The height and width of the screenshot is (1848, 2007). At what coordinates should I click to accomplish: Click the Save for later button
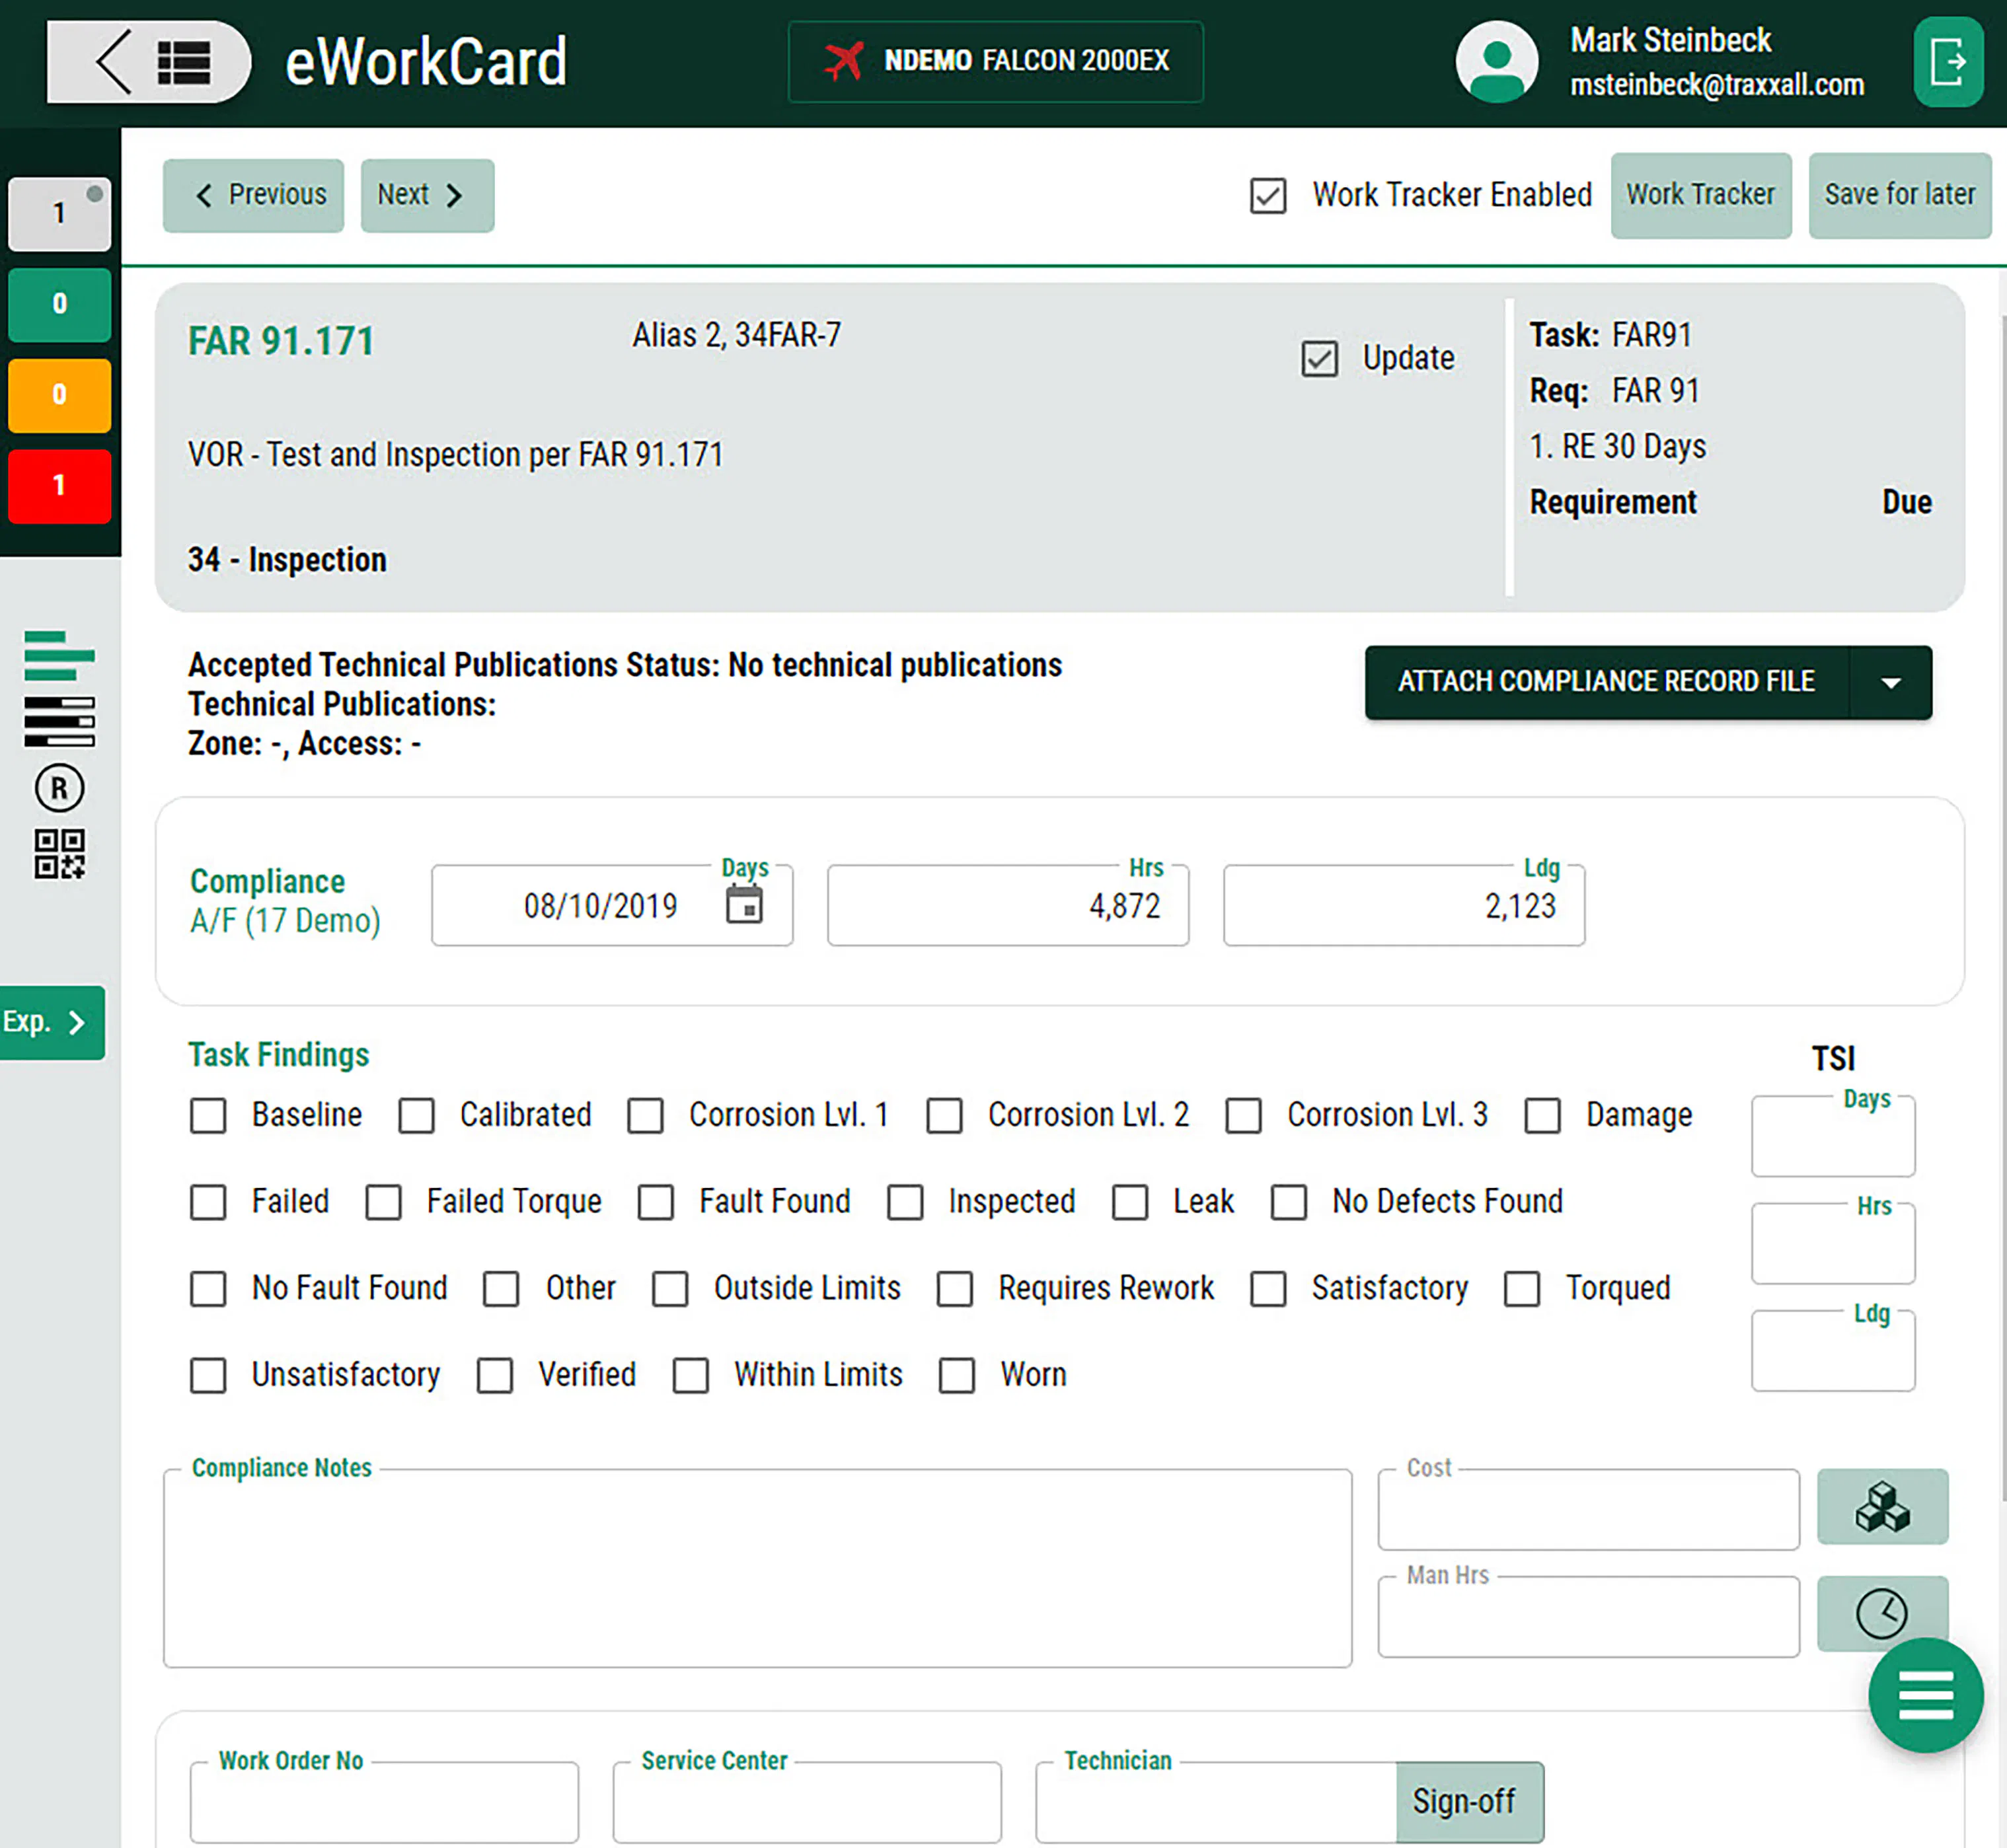pyautogui.click(x=1899, y=195)
